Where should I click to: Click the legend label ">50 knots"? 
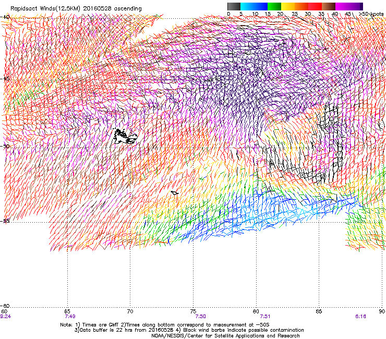pyautogui.click(x=371, y=14)
